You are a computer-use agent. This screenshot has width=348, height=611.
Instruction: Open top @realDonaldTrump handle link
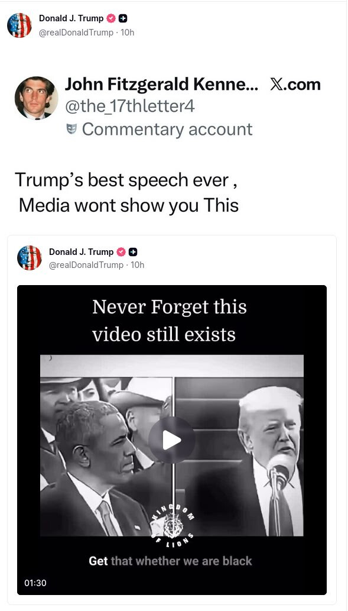coord(76,33)
